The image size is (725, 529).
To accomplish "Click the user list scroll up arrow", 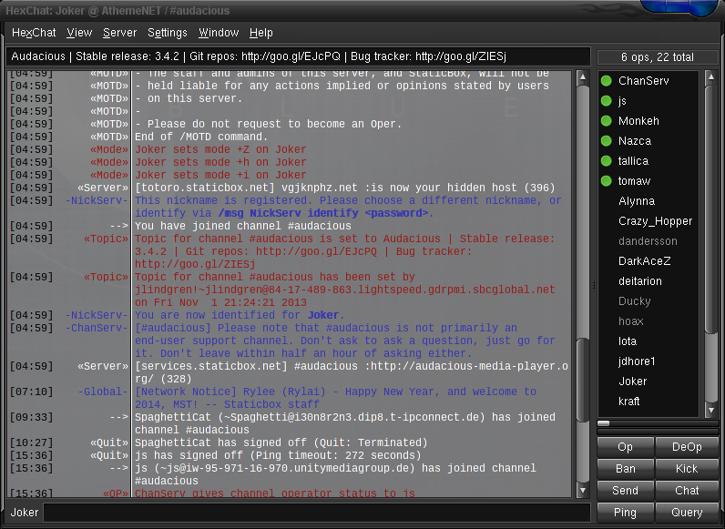I will (711, 77).
